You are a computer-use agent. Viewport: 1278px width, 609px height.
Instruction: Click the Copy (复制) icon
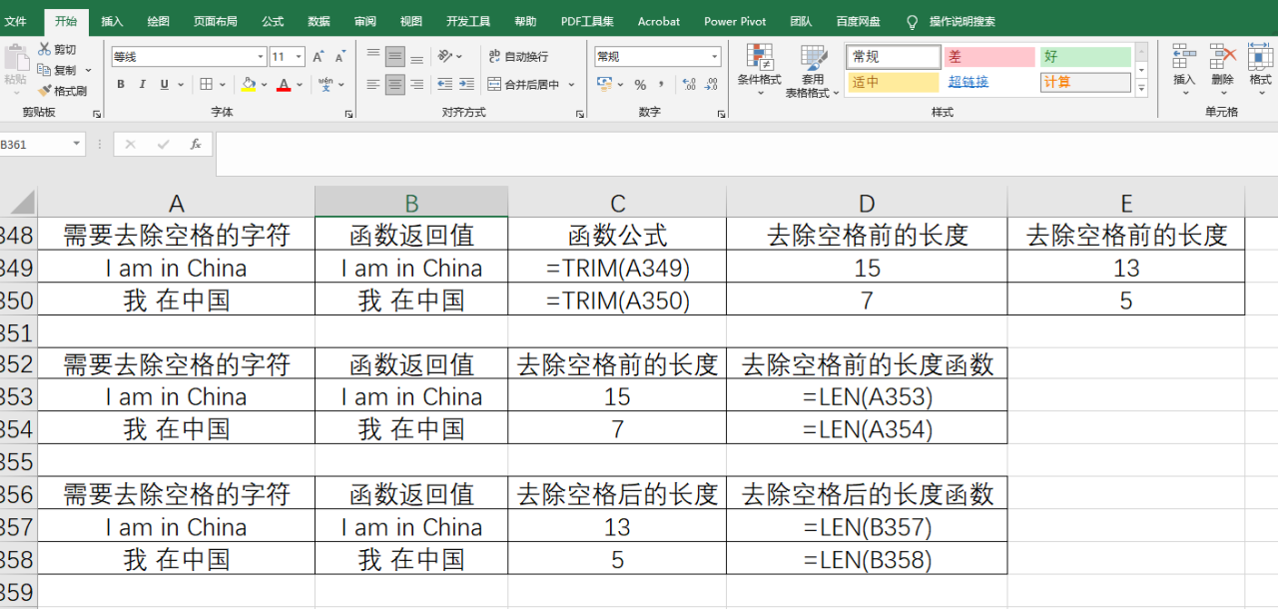pos(44,70)
